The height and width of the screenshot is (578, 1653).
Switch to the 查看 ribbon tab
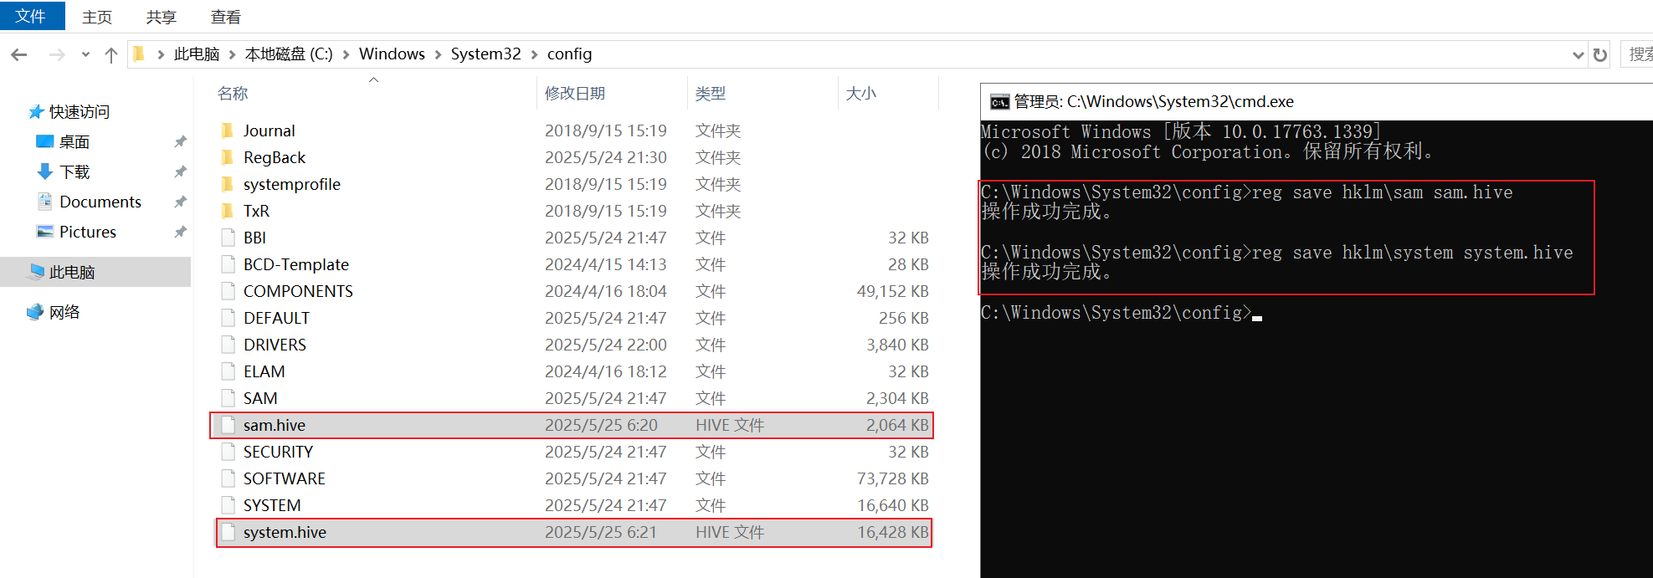(225, 17)
